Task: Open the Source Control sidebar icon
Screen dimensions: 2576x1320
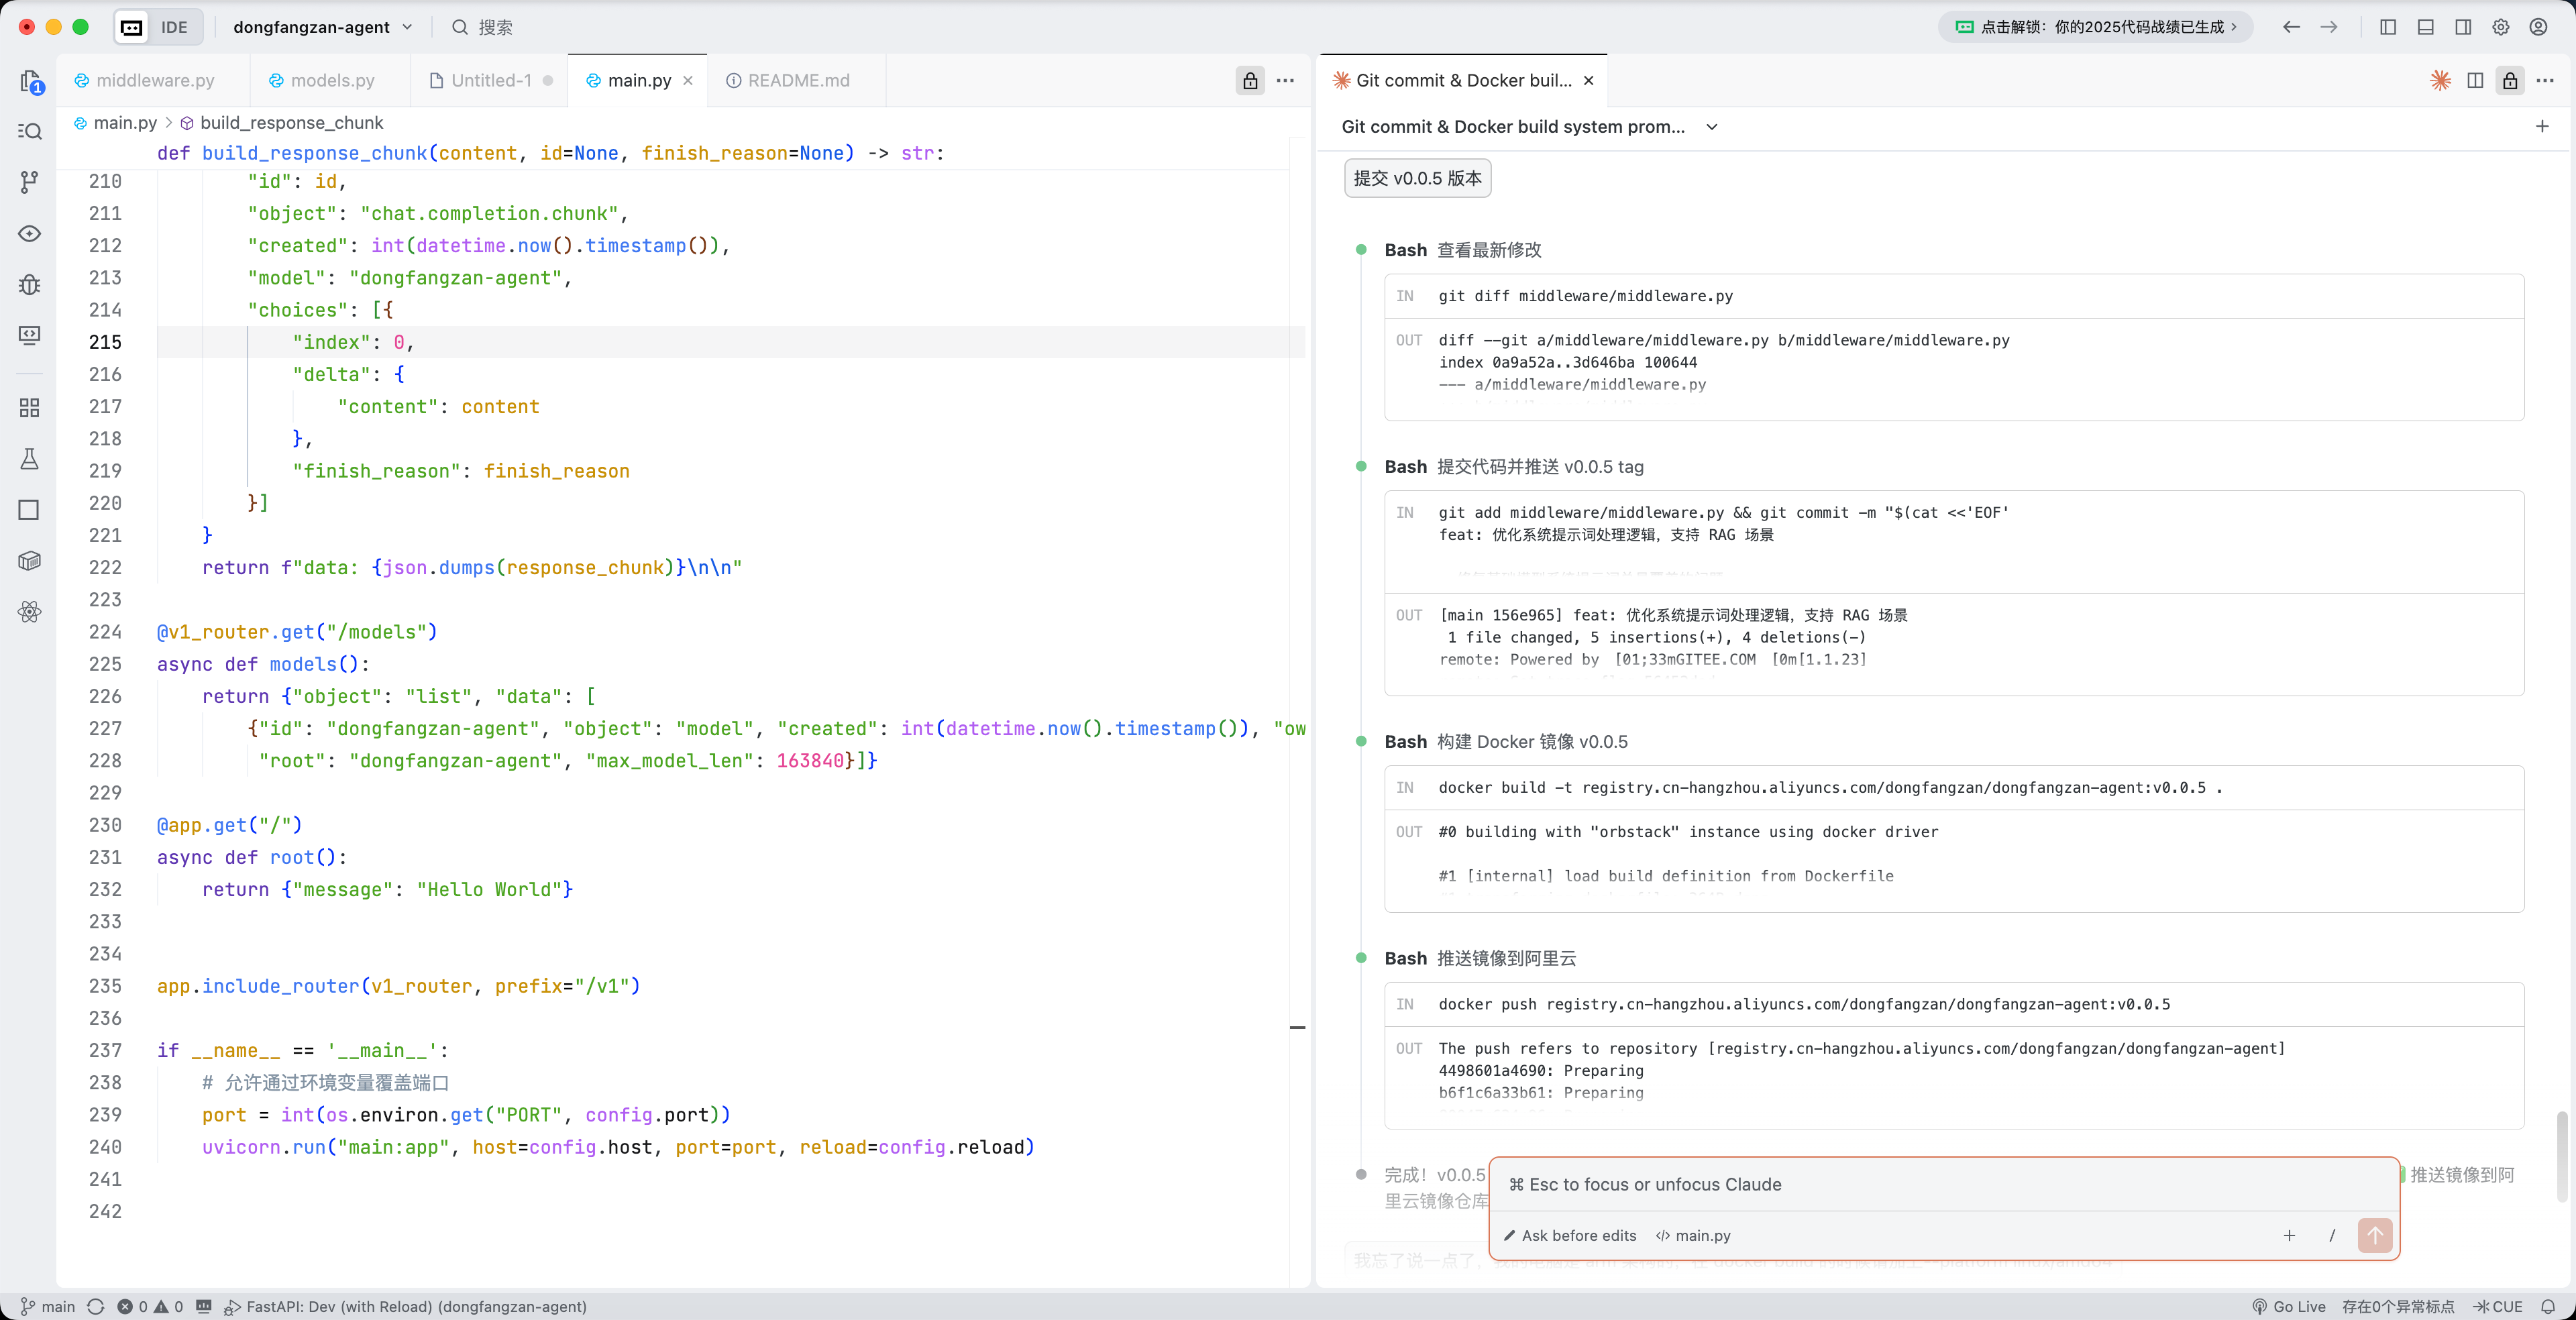Action: pyautogui.click(x=30, y=182)
